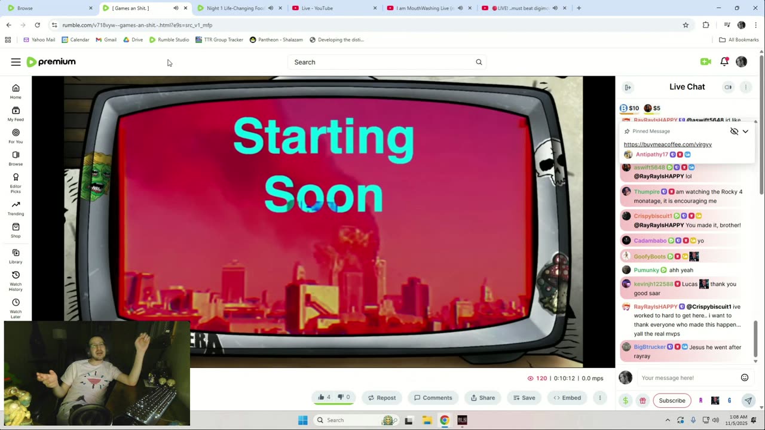Send the chat message arrow

[x=748, y=401]
